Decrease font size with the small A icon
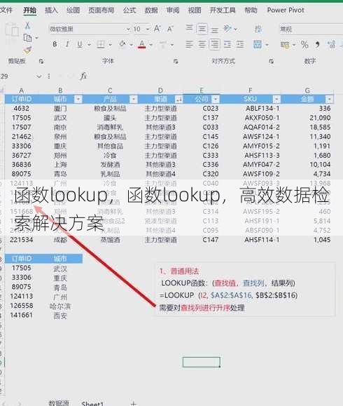The image size is (343, 406). click(170, 29)
